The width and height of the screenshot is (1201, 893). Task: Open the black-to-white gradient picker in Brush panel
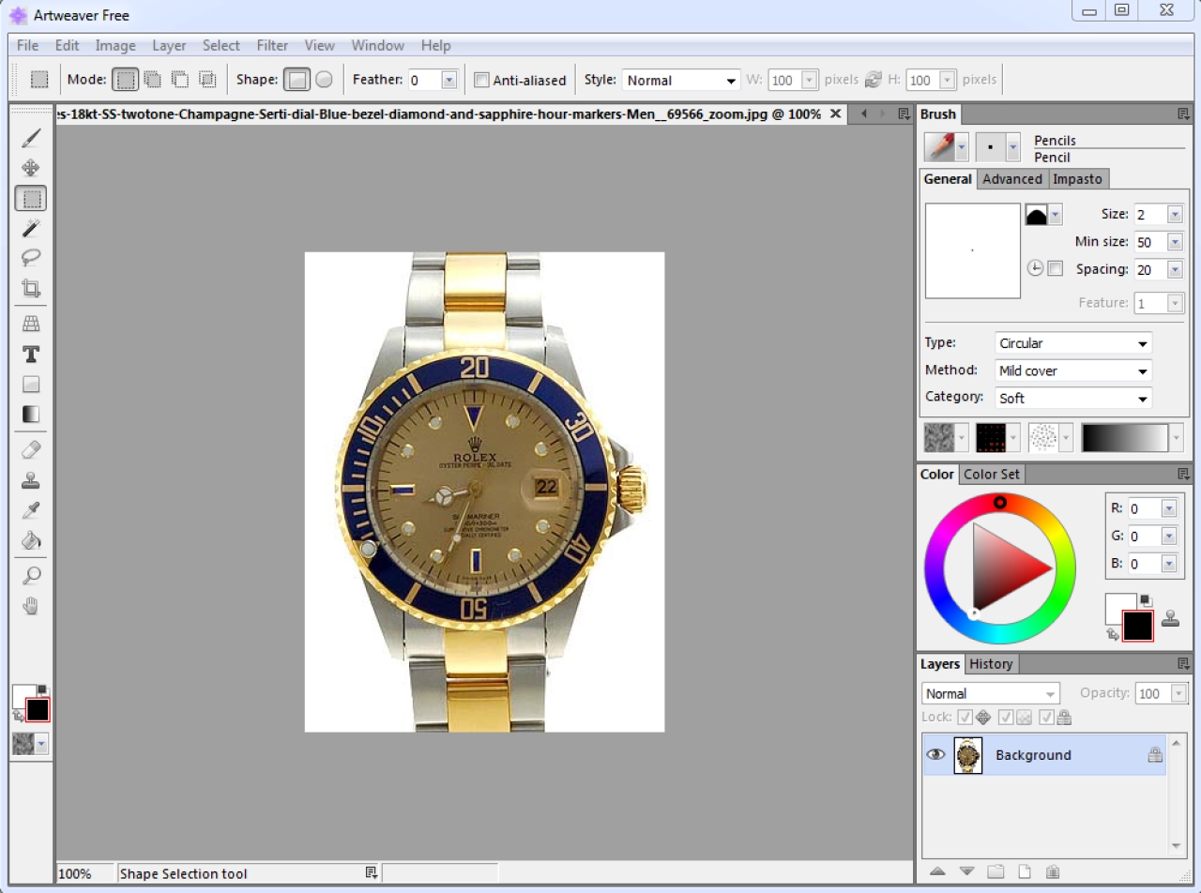[1133, 437]
